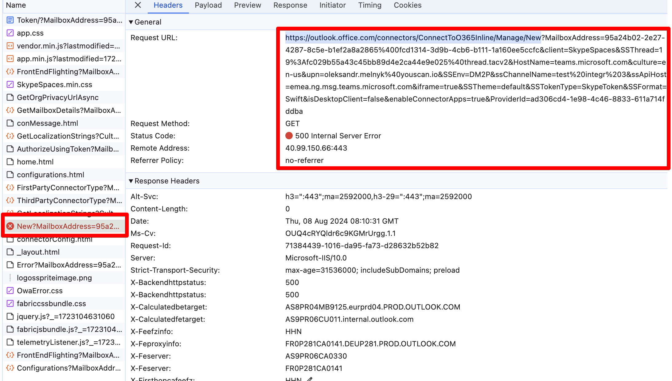Click the Referrer Policy label
672x381 pixels.
coord(157,160)
